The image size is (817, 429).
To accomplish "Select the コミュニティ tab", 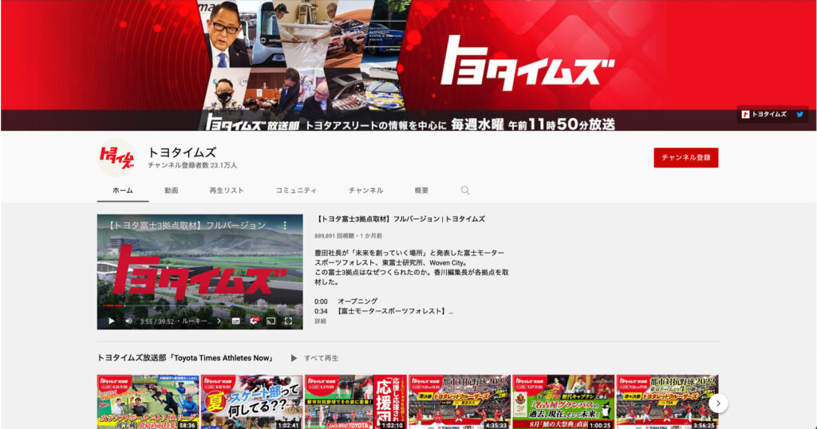I will [x=296, y=191].
